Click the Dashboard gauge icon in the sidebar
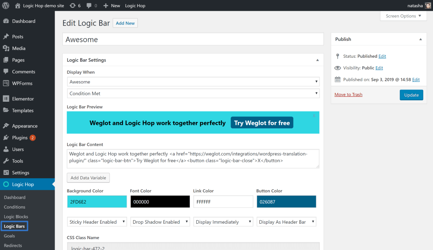 (x=6, y=21)
